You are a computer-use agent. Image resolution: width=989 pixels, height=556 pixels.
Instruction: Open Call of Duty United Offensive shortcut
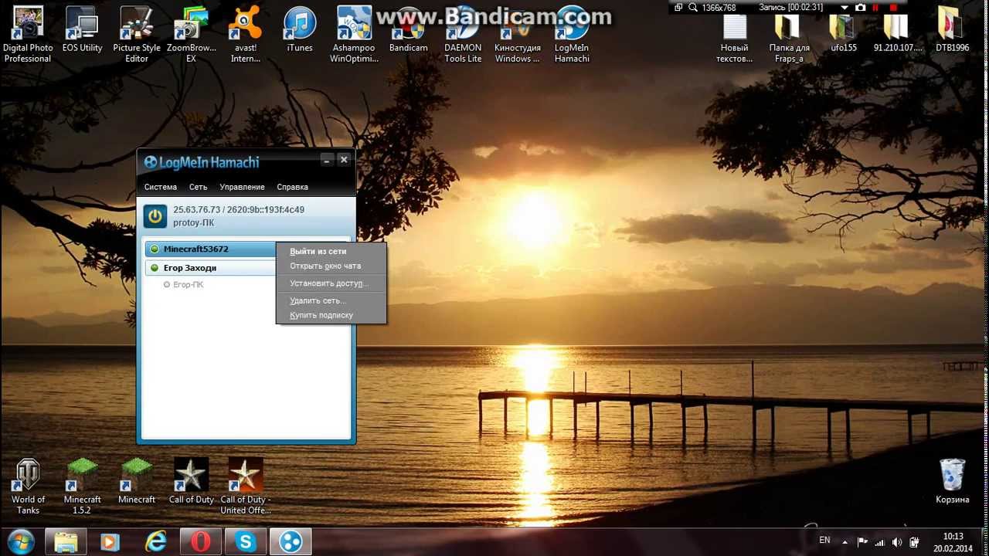click(x=246, y=486)
